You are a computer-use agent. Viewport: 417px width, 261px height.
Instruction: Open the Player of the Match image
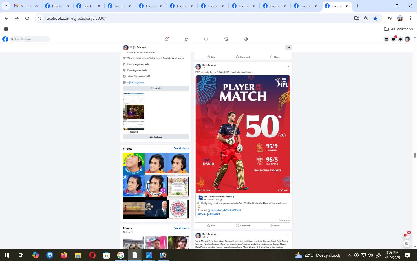click(x=243, y=134)
